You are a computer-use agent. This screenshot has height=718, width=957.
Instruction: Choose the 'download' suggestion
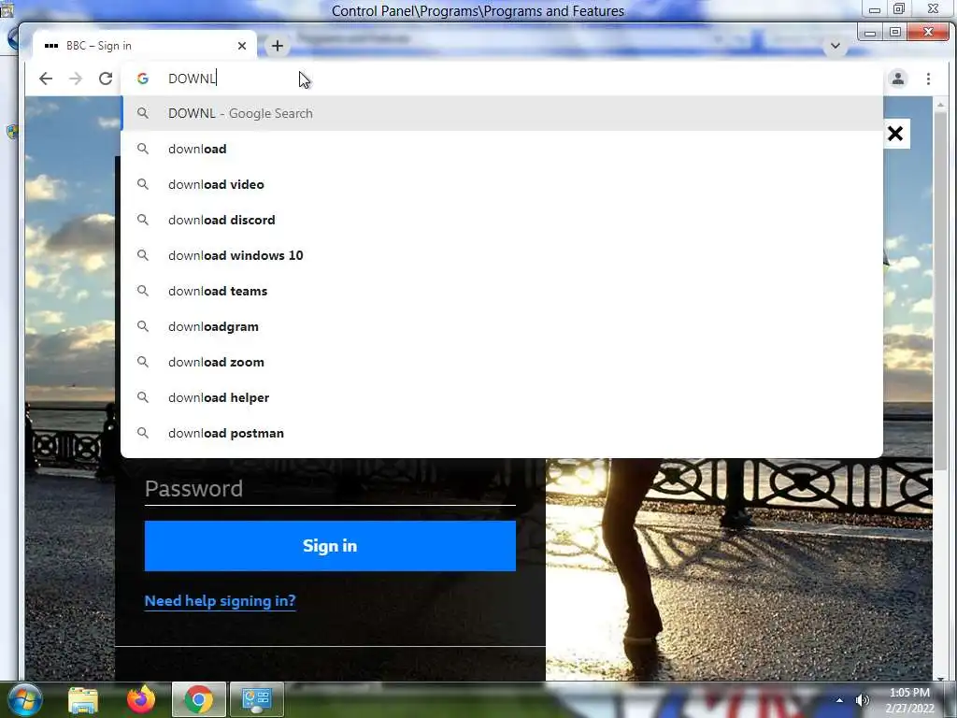(x=502, y=149)
